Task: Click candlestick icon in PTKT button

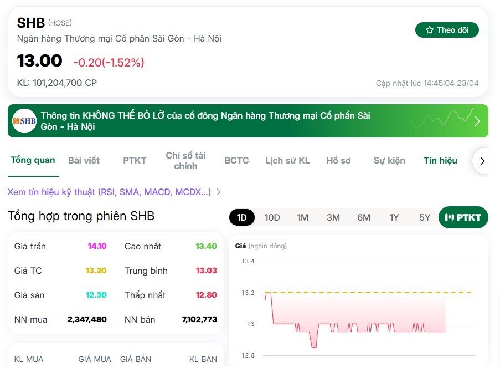Action: coord(450,217)
